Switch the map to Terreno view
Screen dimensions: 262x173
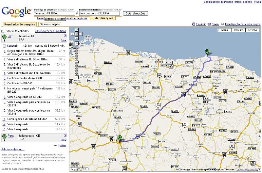(252, 30)
